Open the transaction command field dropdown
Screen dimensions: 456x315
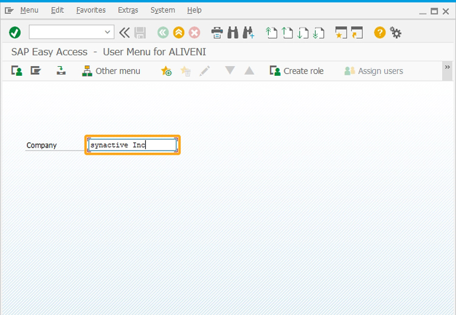pos(107,32)
